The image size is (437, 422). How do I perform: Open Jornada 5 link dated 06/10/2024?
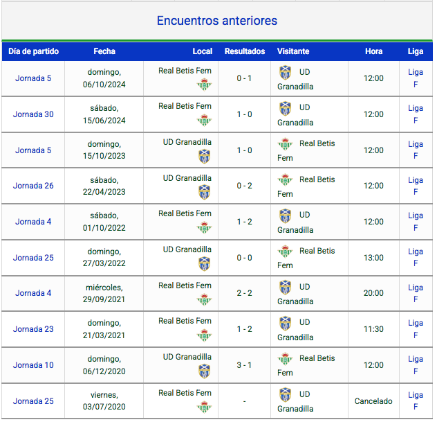[33, 79]
